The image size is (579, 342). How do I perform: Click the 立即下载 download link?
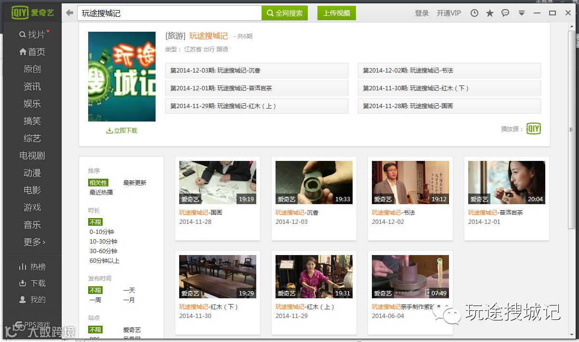(x=122, y=131)
